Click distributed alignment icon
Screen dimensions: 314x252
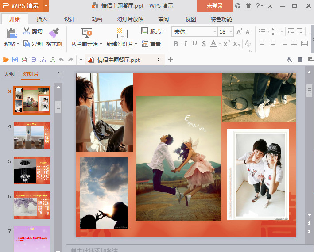pyautogui.click(x=304, y=44)
